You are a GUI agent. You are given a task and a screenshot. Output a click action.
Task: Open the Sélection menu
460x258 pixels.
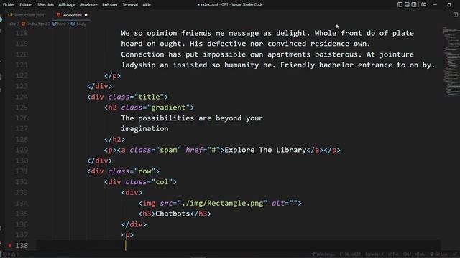[x=45, y=5]
